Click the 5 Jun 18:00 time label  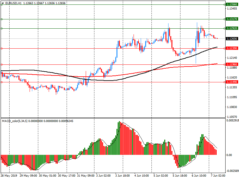coord(180,176)
